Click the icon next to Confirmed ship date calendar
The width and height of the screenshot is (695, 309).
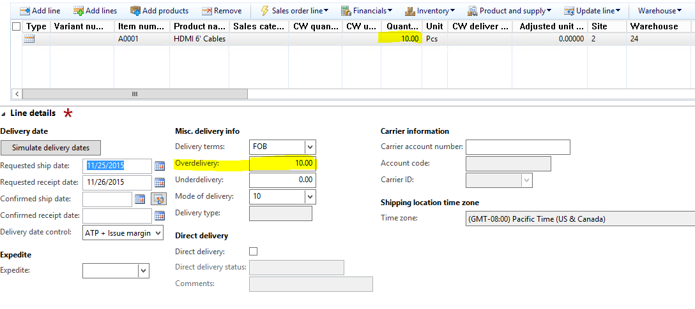[x=158, y=199]
